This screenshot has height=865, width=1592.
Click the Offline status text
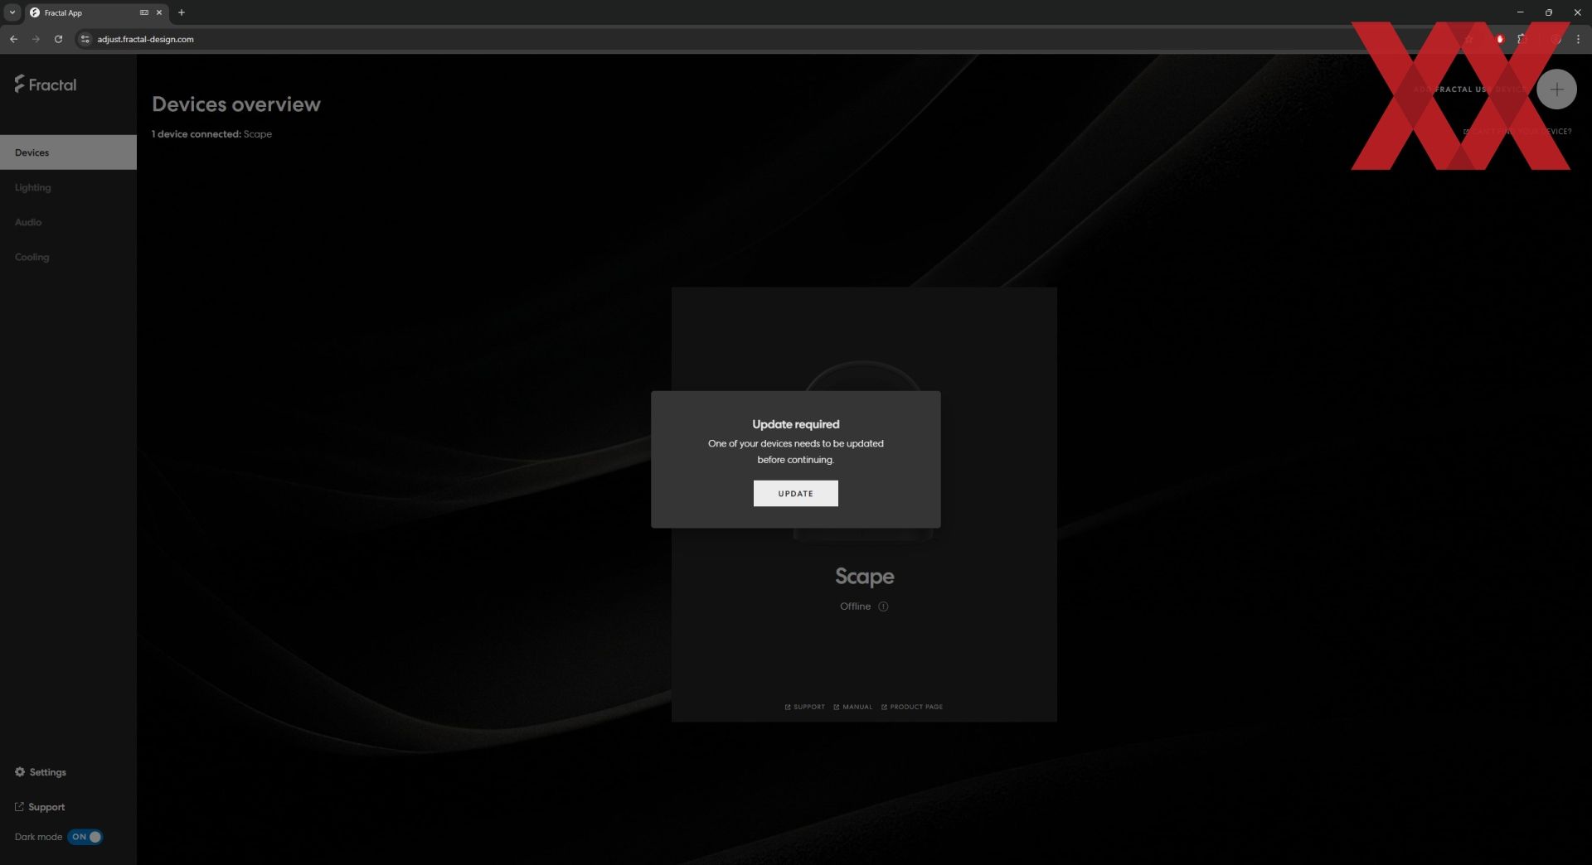pyautogui.click(x=855, y=606)
